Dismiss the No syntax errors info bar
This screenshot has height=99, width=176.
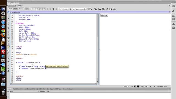pyautogui.click(x=169, y=12)
